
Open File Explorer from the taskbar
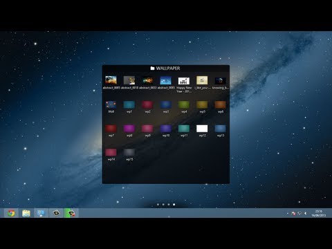click(x=26, y=213)
